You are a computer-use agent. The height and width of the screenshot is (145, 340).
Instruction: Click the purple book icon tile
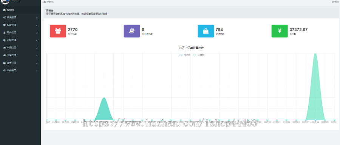[x=132, y=31]
